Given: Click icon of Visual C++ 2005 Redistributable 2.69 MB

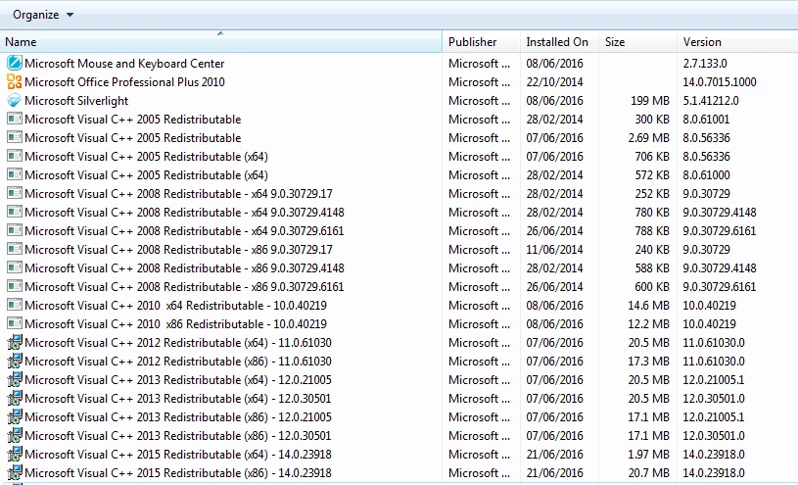Looking at the screenshot, I should coord(15,137).
